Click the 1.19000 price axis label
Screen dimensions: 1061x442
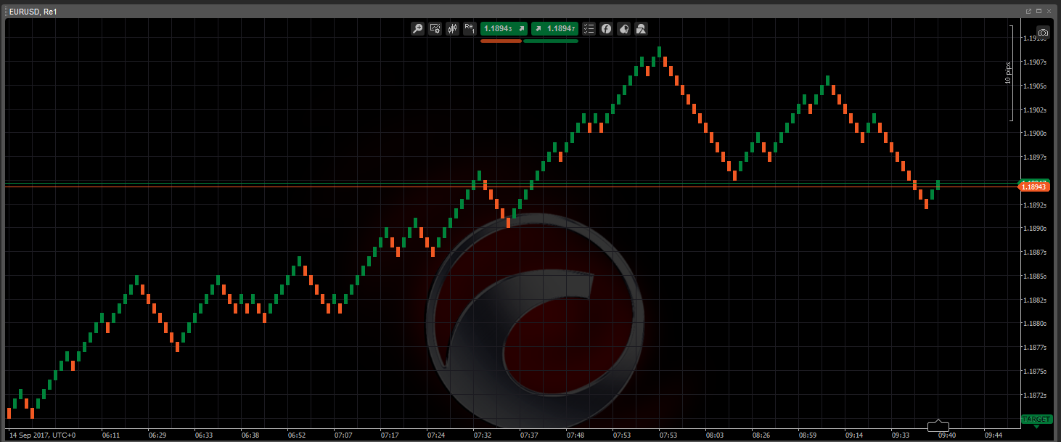click(x=1033, y=134)
